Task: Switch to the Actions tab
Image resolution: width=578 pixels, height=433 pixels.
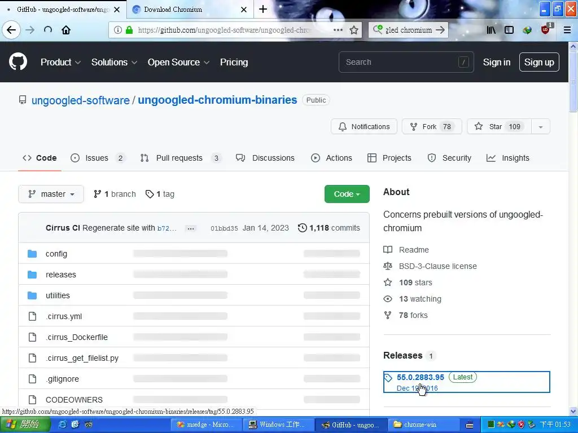Action: click(x=331, y=158)
